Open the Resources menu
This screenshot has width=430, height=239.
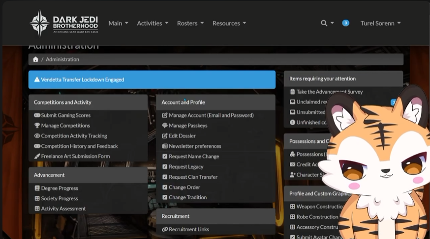pyautogui.click(x=229, y=23)
